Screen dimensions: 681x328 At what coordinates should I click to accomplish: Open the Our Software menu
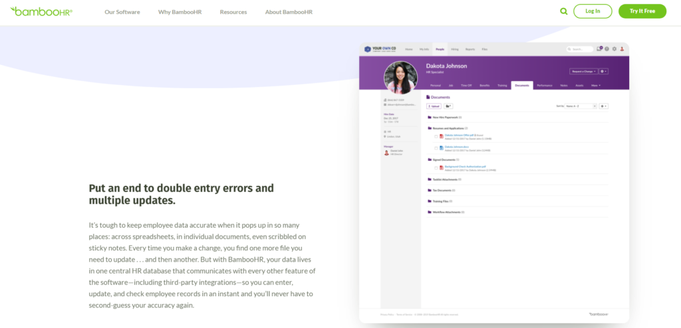pyautogui.click(x=122, y=12)
